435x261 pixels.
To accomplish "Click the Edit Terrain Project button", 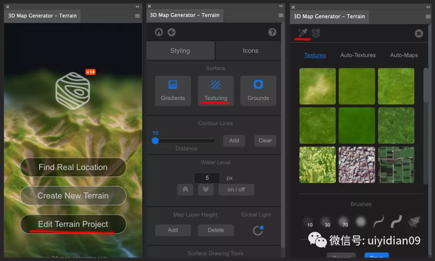I will (x=73, y=224).
